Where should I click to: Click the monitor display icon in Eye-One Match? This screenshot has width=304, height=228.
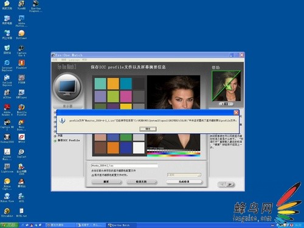pyautogui.click(x=67, y=88)
